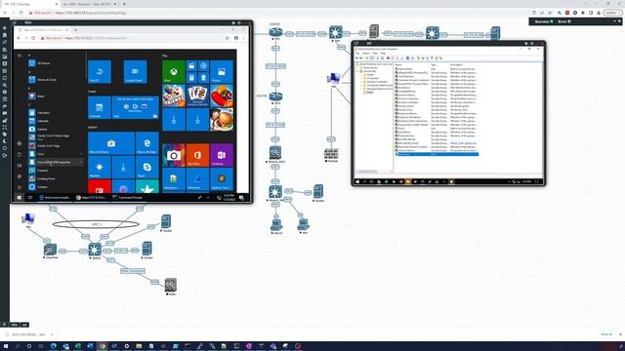Click Calculator in start menu app list

pyautogui.click(x=43, y=113)
